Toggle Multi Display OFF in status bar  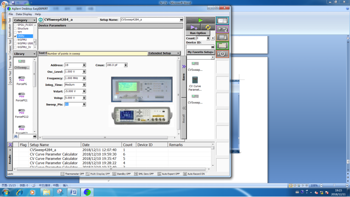click(98, 174)
